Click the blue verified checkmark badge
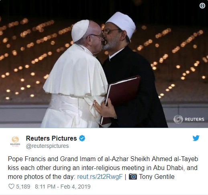Image resolution: width=208 pixels, height=195 pixels. pos(82,138)
